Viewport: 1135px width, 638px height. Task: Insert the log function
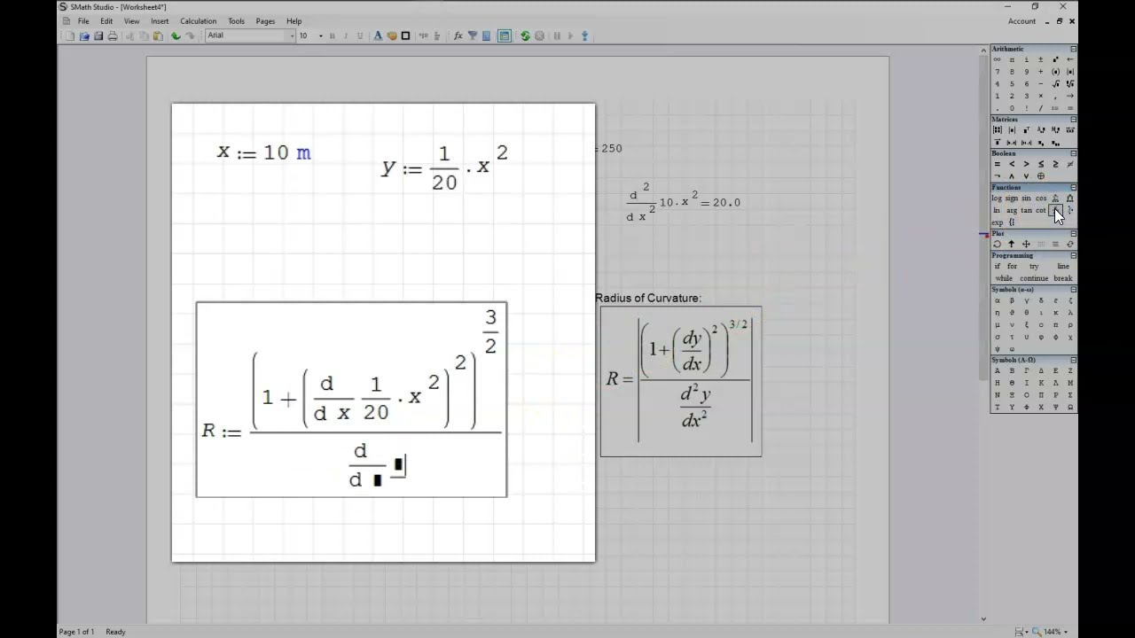click(x=997, y=198)
